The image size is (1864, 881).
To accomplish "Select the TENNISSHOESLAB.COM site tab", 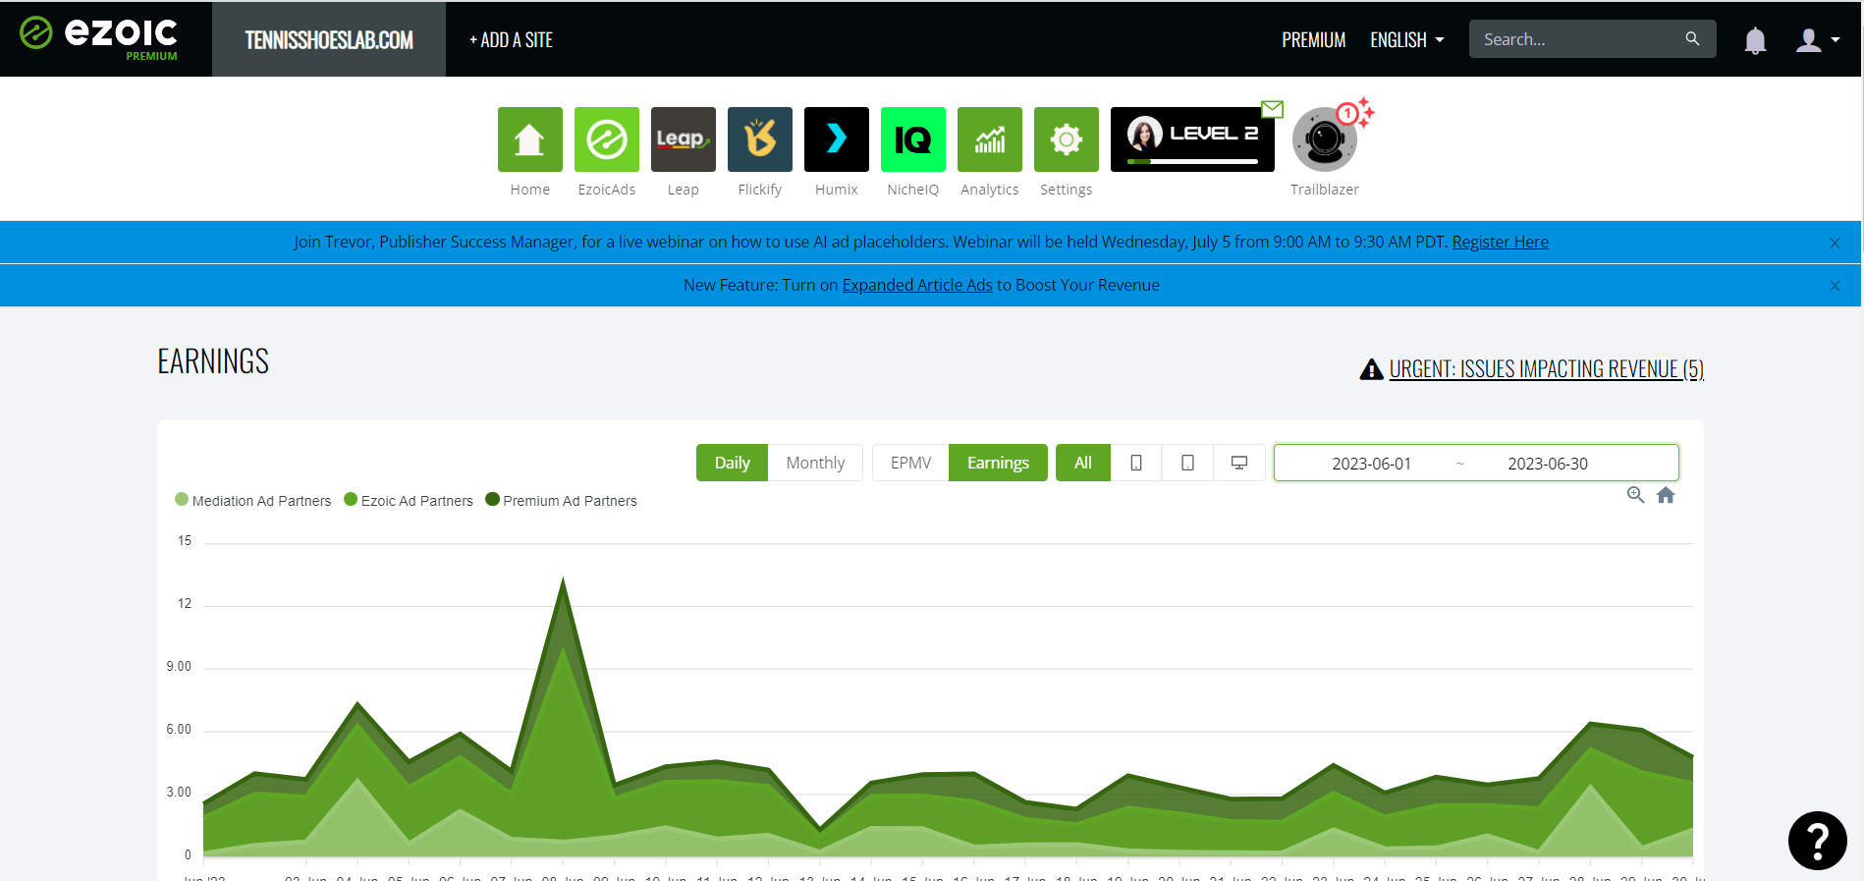I will 329,39.
